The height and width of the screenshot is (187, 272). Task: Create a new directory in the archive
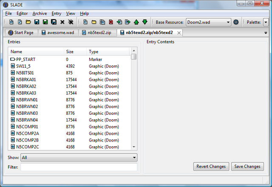click(x=94, y=22)
